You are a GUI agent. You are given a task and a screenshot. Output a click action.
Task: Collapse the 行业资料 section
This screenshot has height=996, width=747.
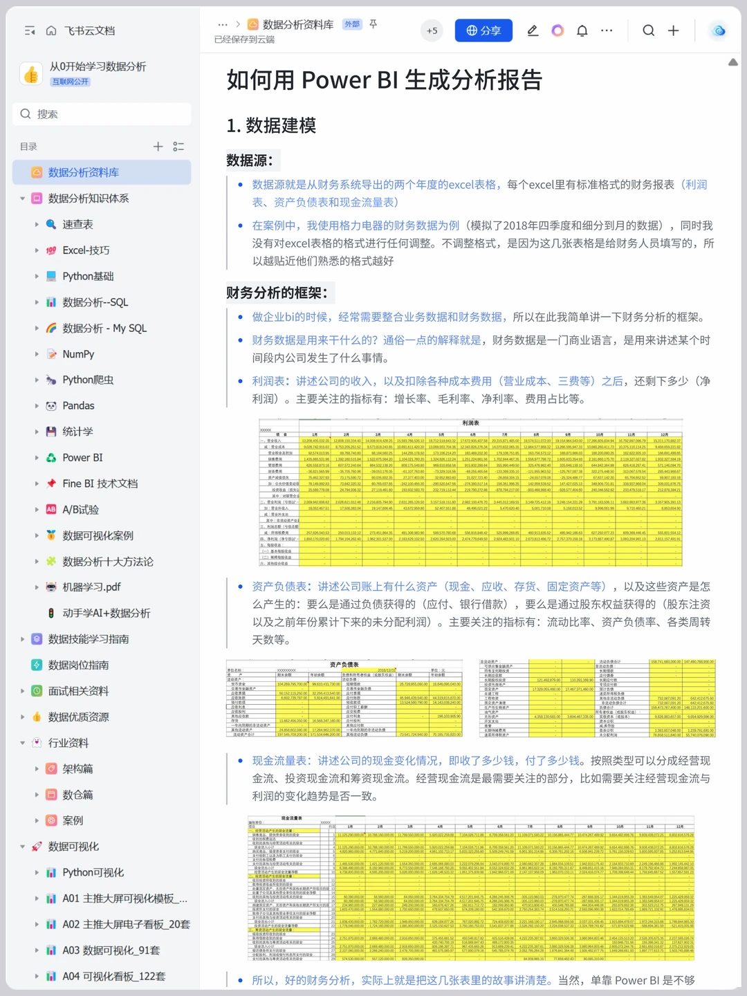coord(21,742)
